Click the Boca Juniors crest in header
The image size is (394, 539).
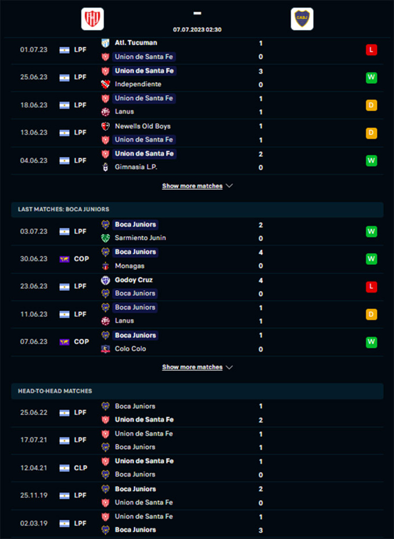click(302, 19)
